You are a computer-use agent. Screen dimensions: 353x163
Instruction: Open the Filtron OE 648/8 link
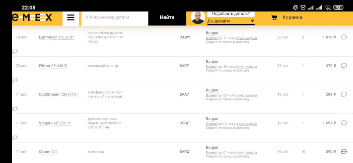tap(53, 66)
